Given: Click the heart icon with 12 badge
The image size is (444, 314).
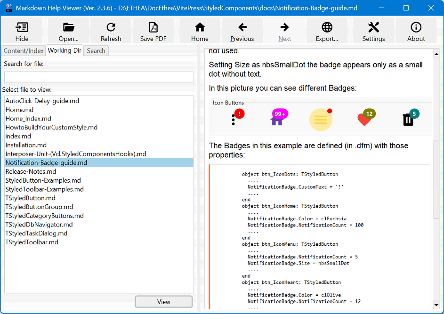Looking at the screenshot, I should 366,117.
